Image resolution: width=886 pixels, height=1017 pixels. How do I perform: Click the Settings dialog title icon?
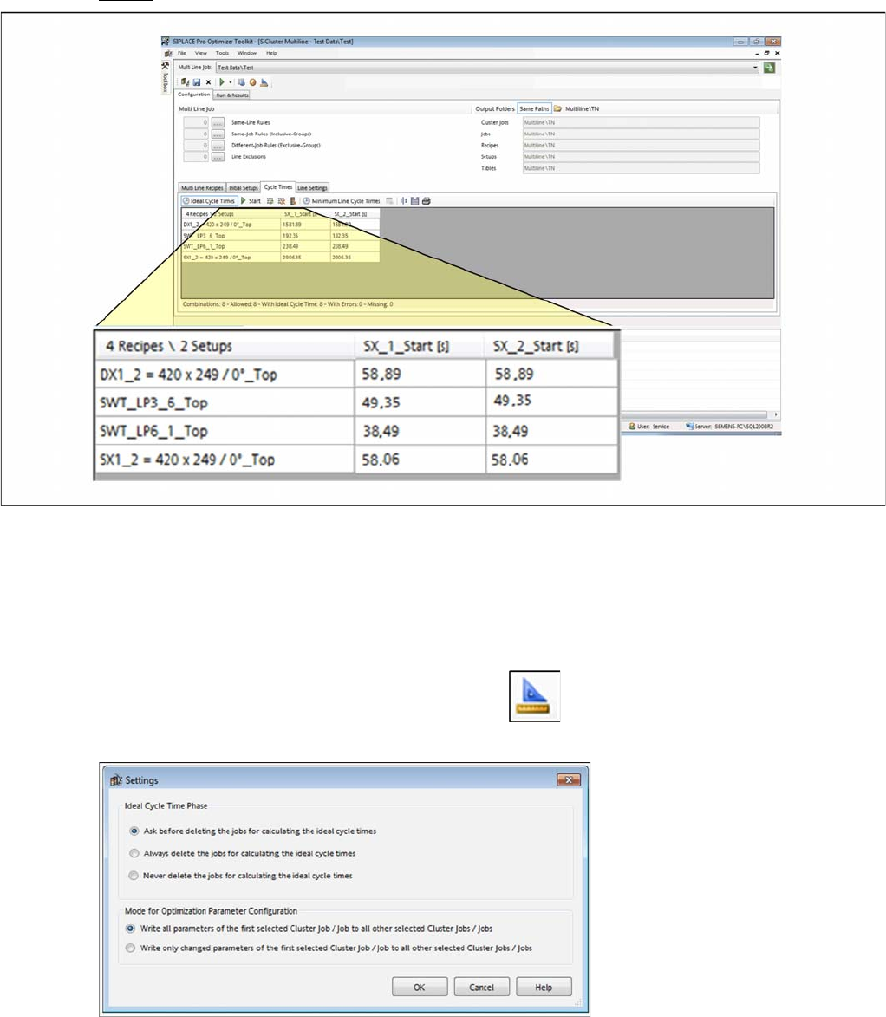coord(116,779)
